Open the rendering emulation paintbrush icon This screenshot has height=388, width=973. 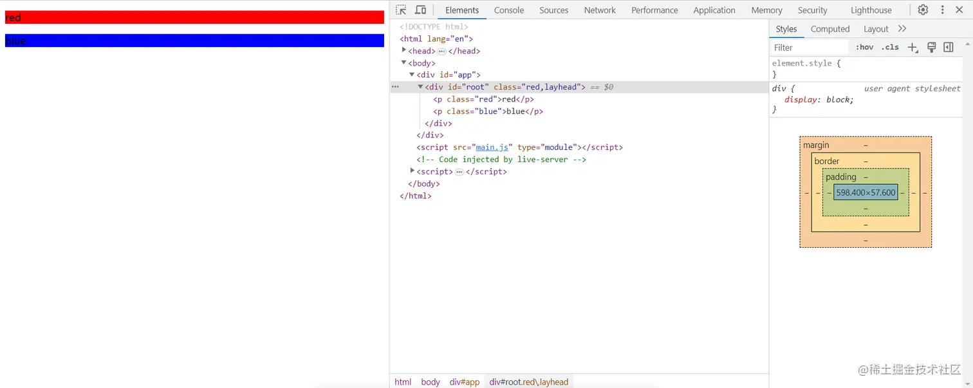tap(931, 47)
